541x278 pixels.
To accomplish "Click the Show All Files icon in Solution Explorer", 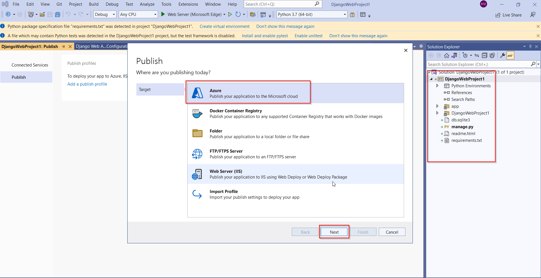I will (x=492, y=55).
